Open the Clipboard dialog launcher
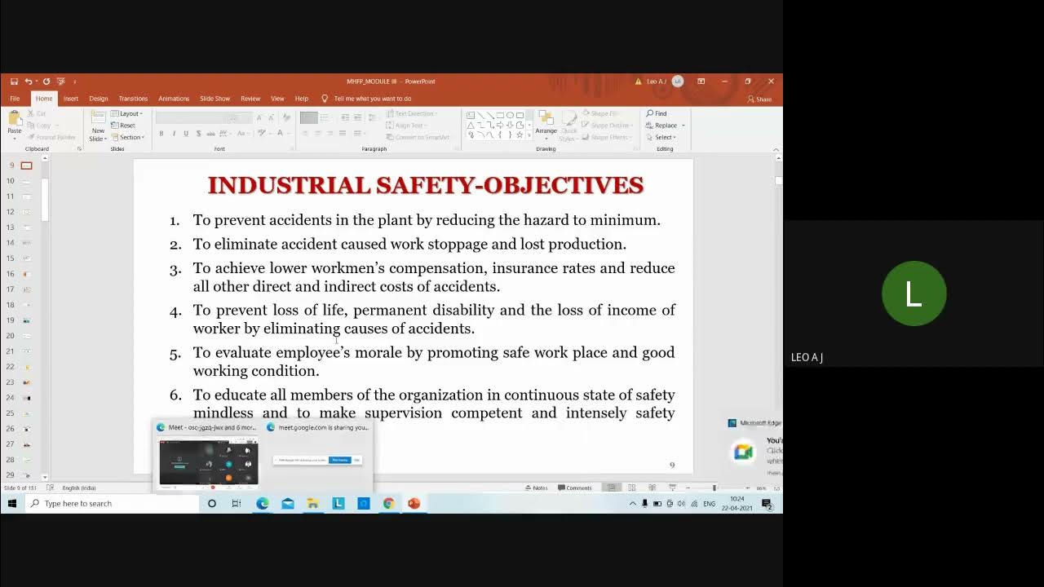Viewport: 1044px width, 587px height. pos(79,149)
